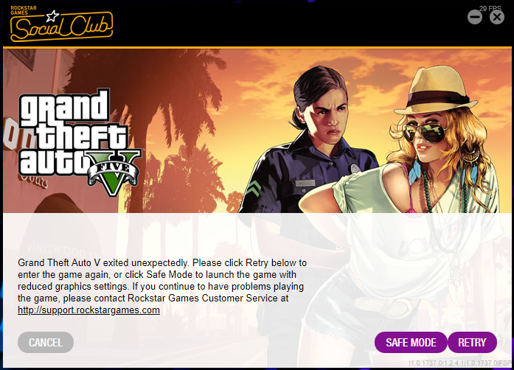Open the support.rockstargames.com link
Viewport: 514px width, 370px height.
click(88, 310)
